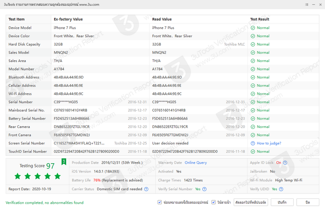Click Normal check icon for Device Color

[253, 36]
